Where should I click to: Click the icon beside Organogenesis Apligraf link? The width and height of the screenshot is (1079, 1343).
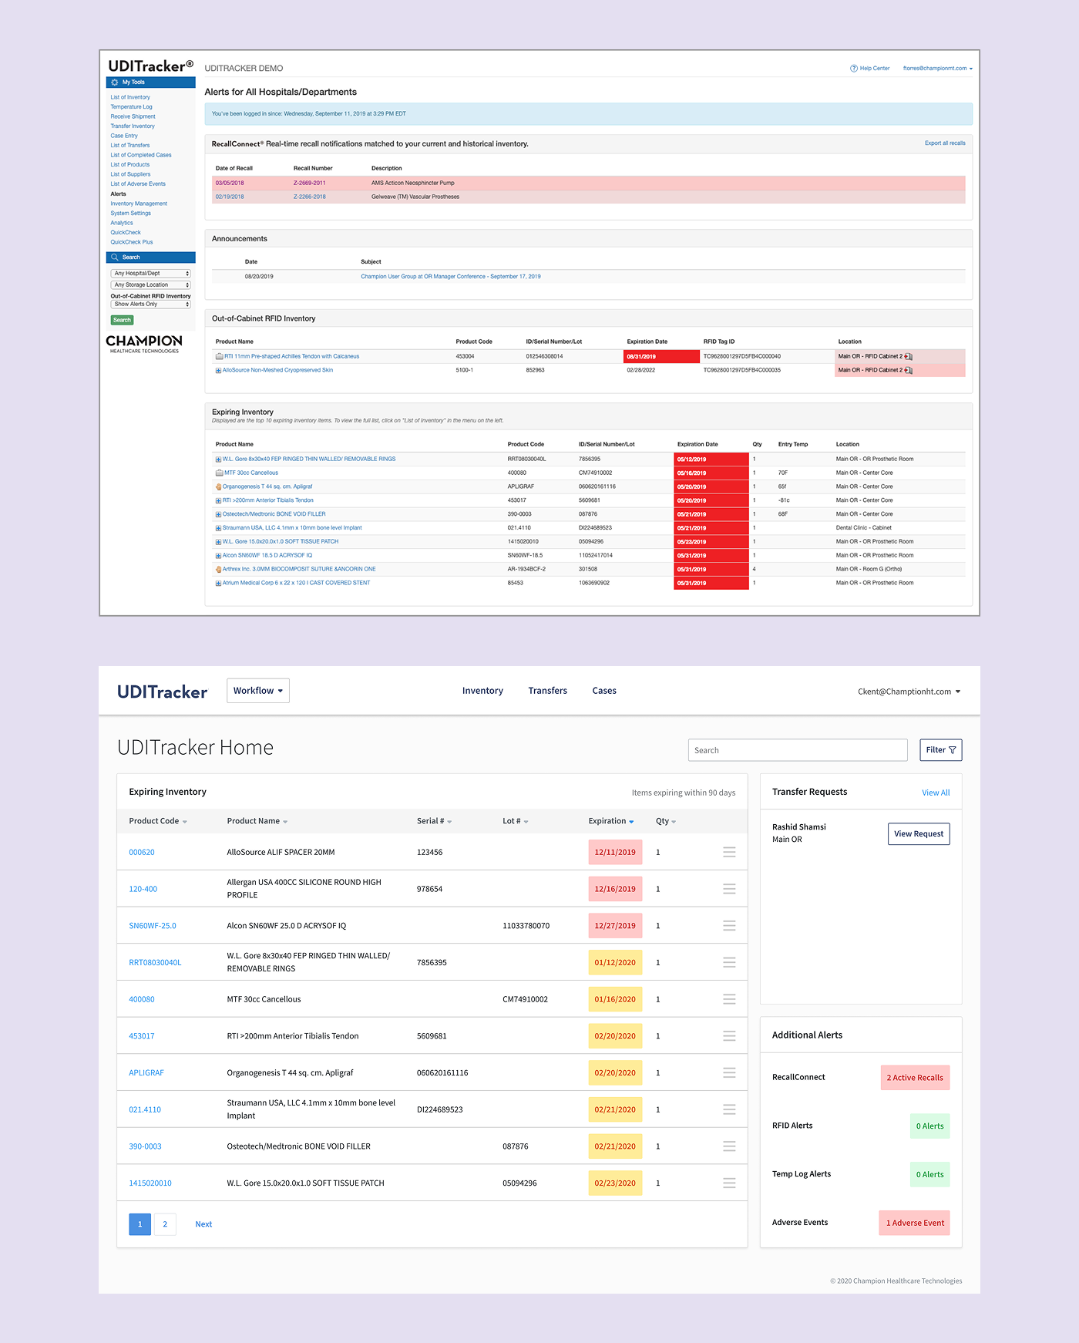tap(218, 487)
